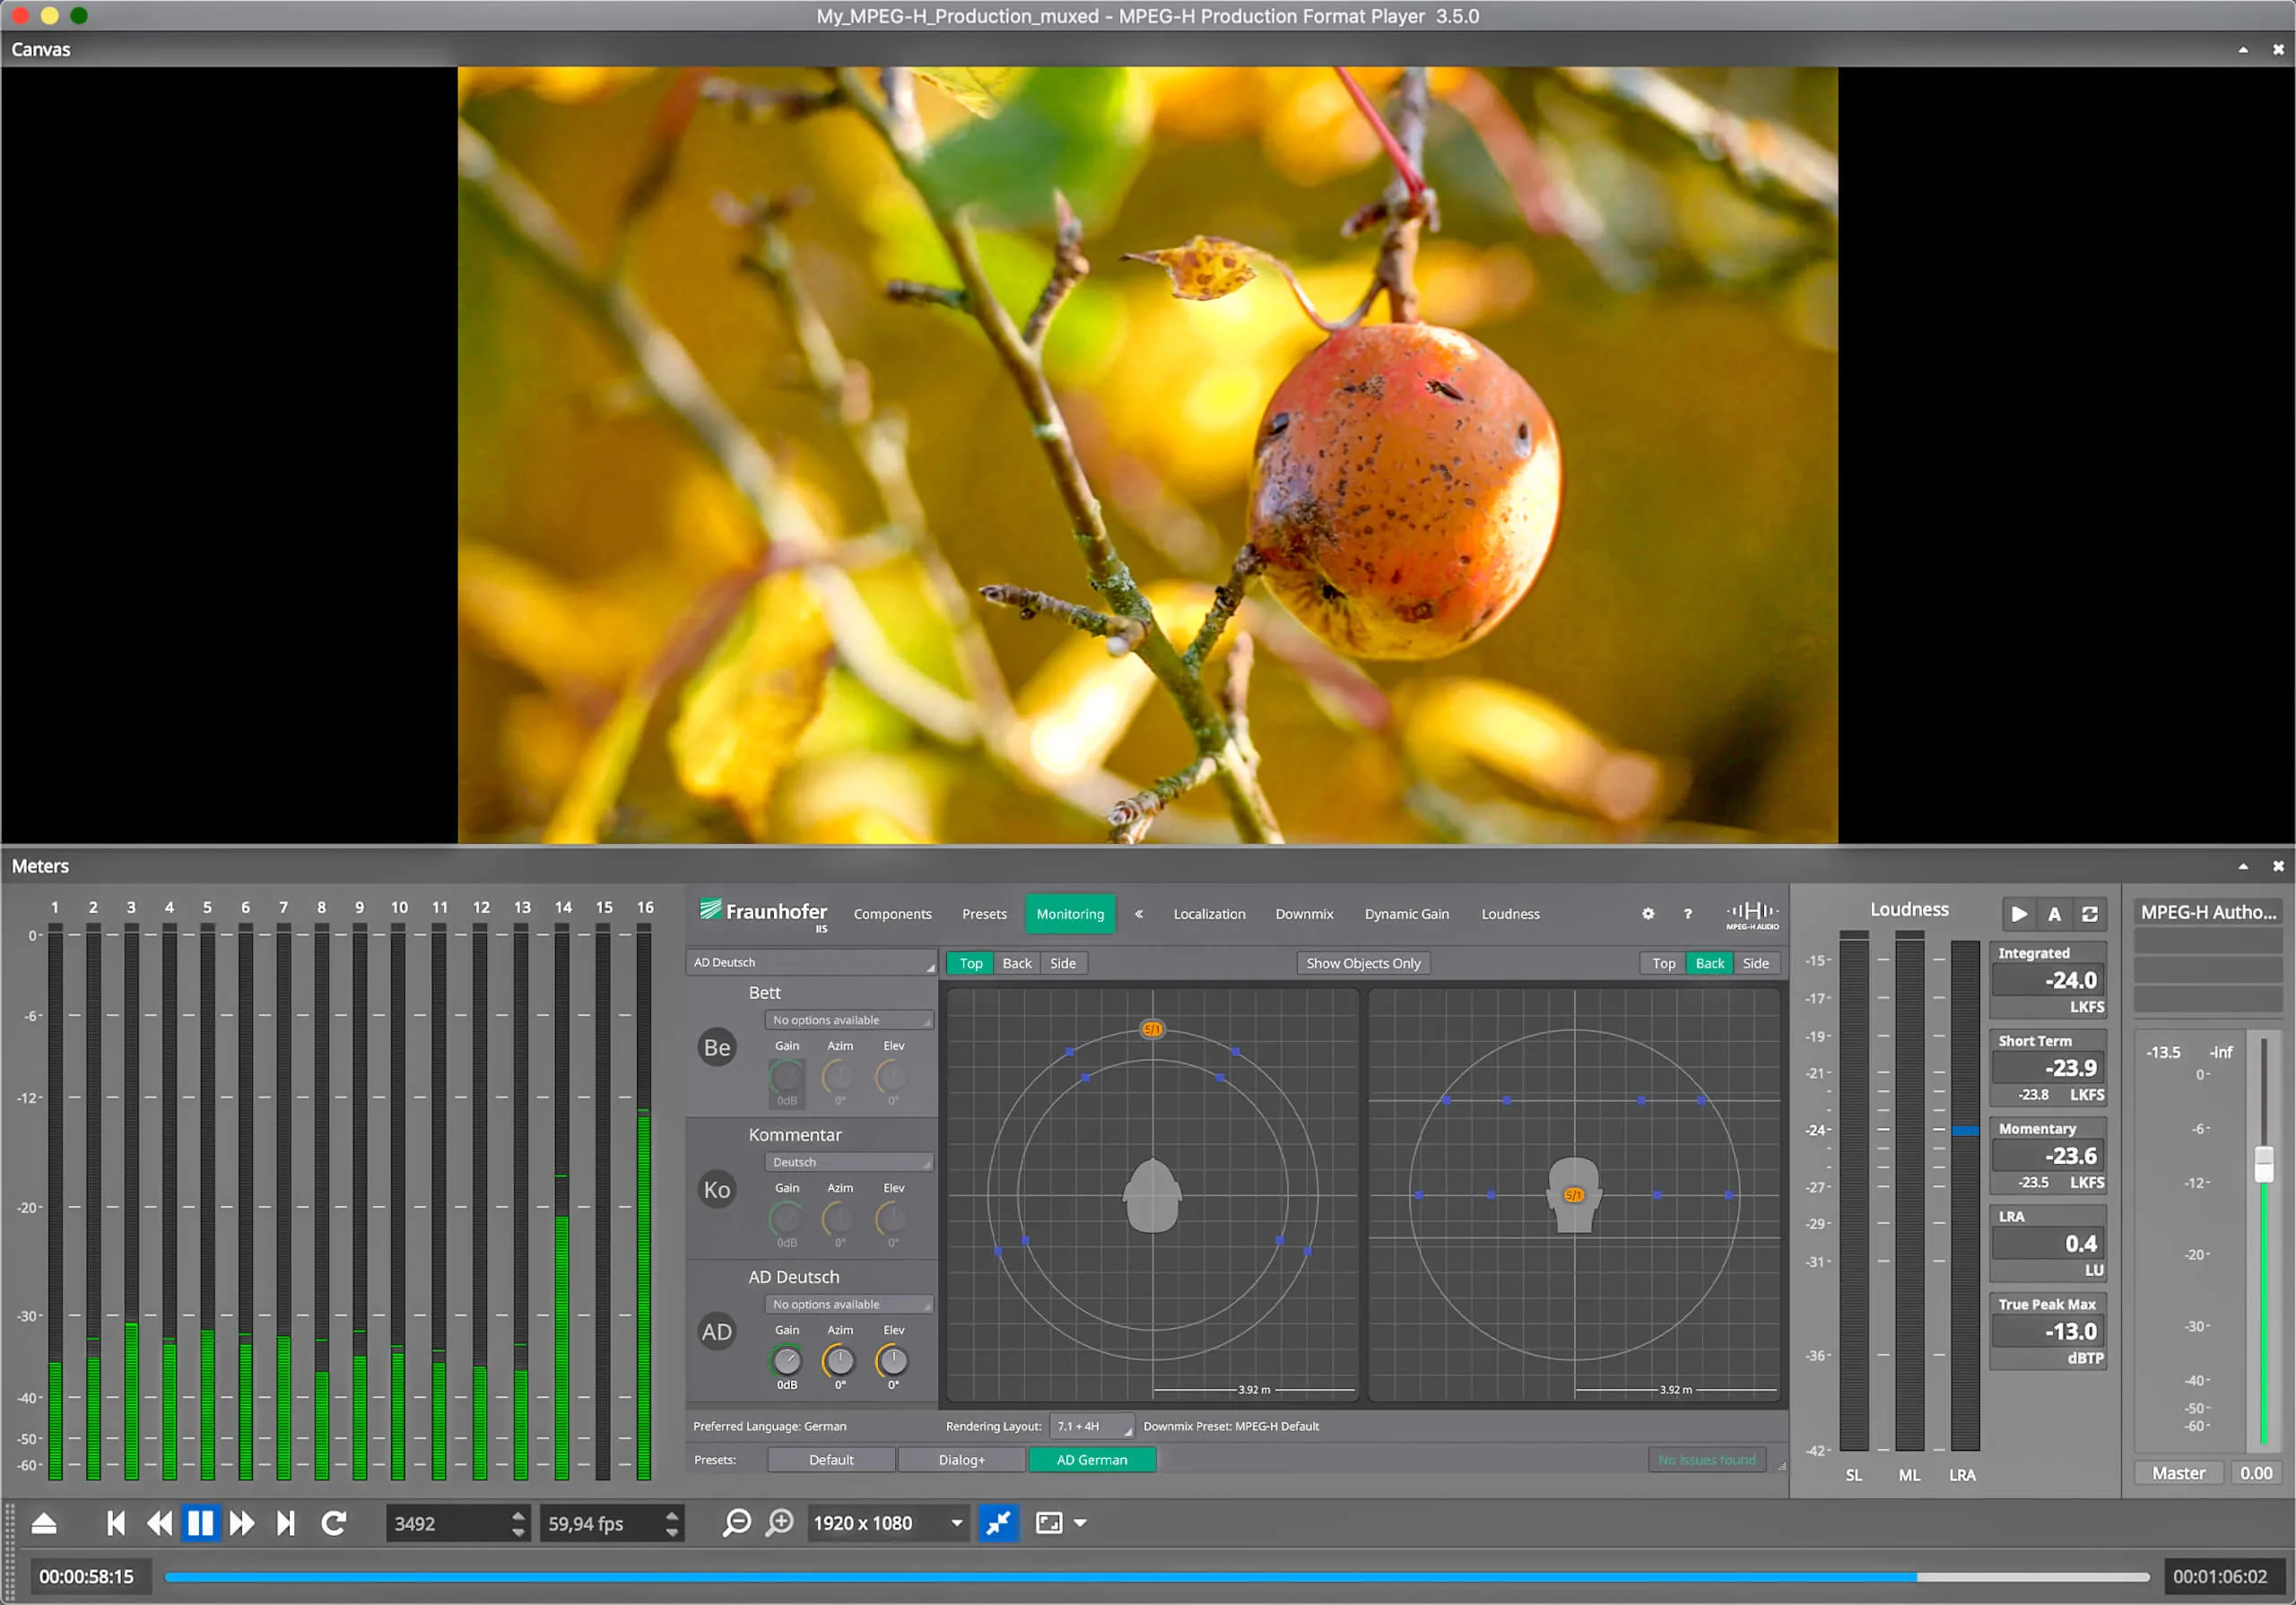Switch to the Components tab
2296x1605 pixels.
[x=892, y=914]
